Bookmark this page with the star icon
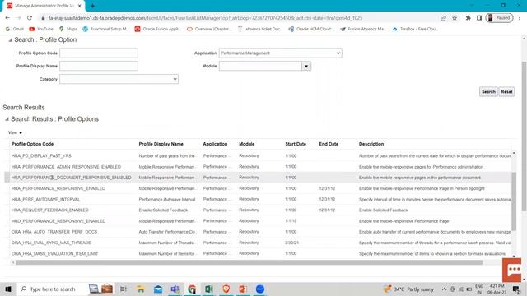Viewport: 527px width, 296px height. point(455,18)
